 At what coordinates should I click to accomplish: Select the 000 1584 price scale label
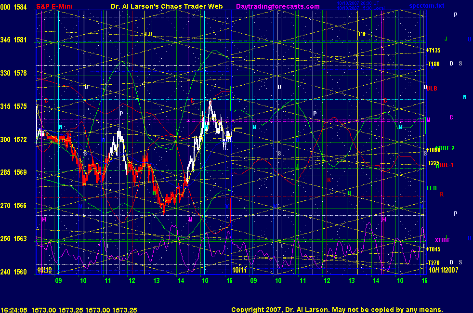[13, 7]
